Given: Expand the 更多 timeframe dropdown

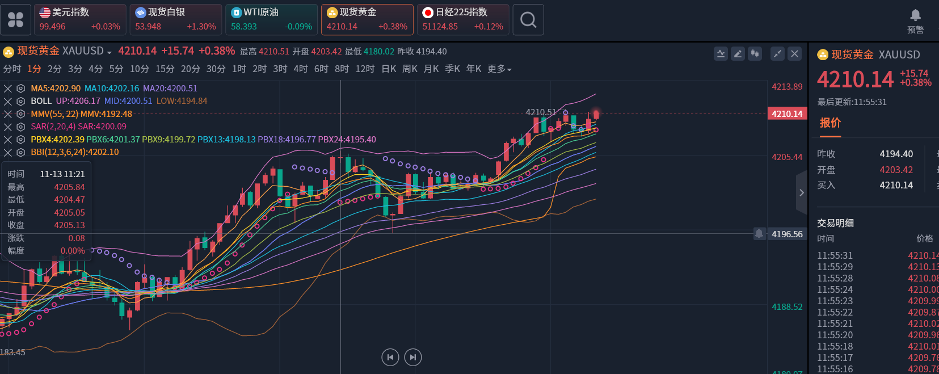Looking at the screenshot, I should coord(499,69).
